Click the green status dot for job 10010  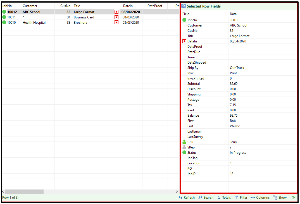(4, 23)
